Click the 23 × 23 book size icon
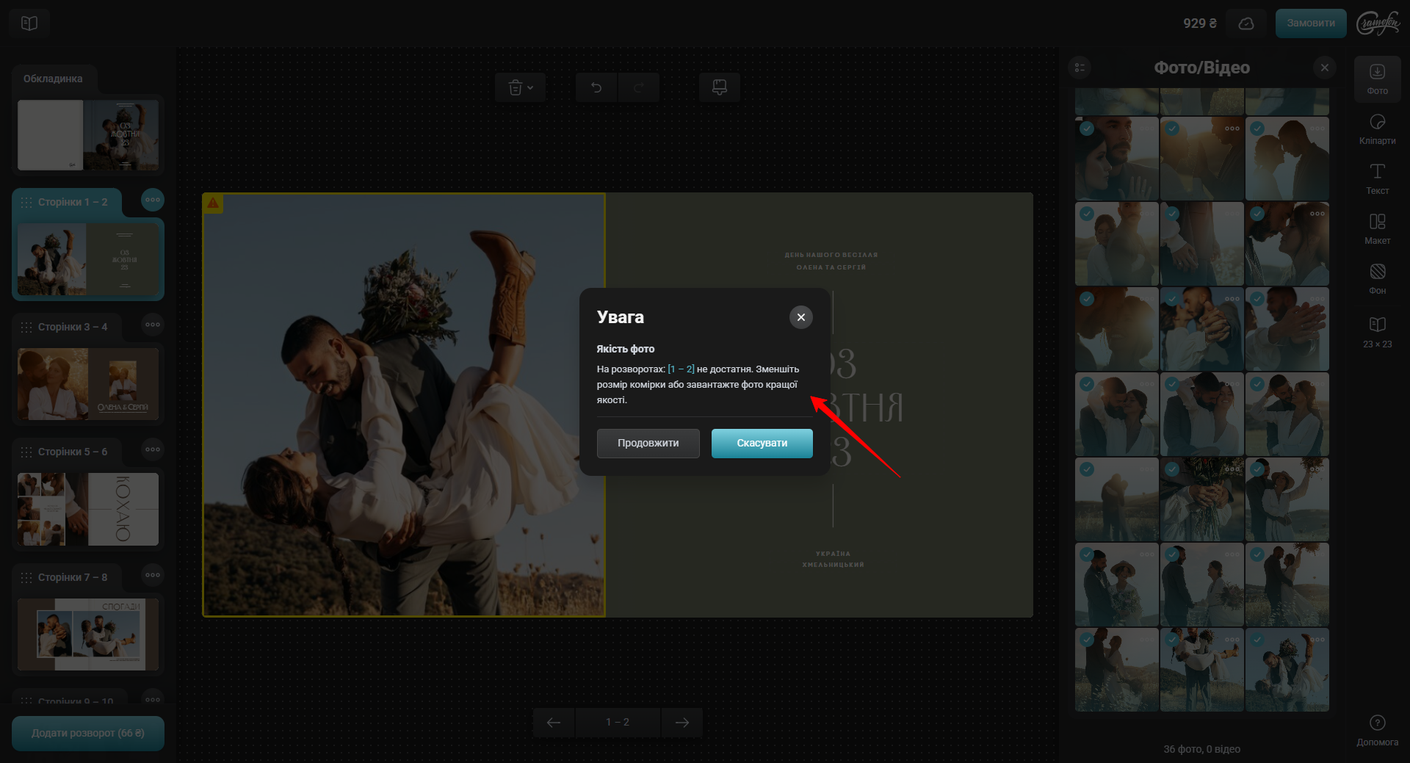The height and width of the screenshot is (763, 1410). coord(1377,330)
